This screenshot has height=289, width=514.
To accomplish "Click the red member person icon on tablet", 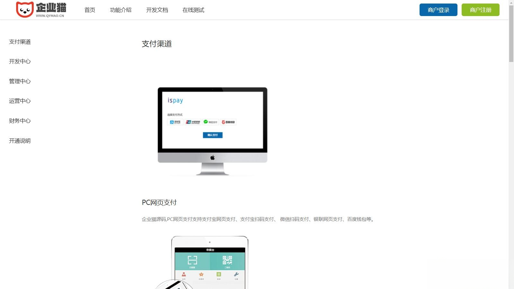I will tap(184, 274).
